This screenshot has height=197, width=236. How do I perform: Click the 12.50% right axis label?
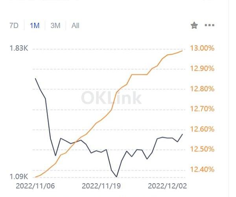coord(202,149)
